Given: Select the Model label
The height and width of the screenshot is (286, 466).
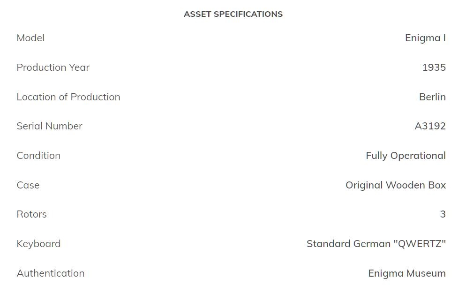Looking at the screenshot, I should point(30,38).
